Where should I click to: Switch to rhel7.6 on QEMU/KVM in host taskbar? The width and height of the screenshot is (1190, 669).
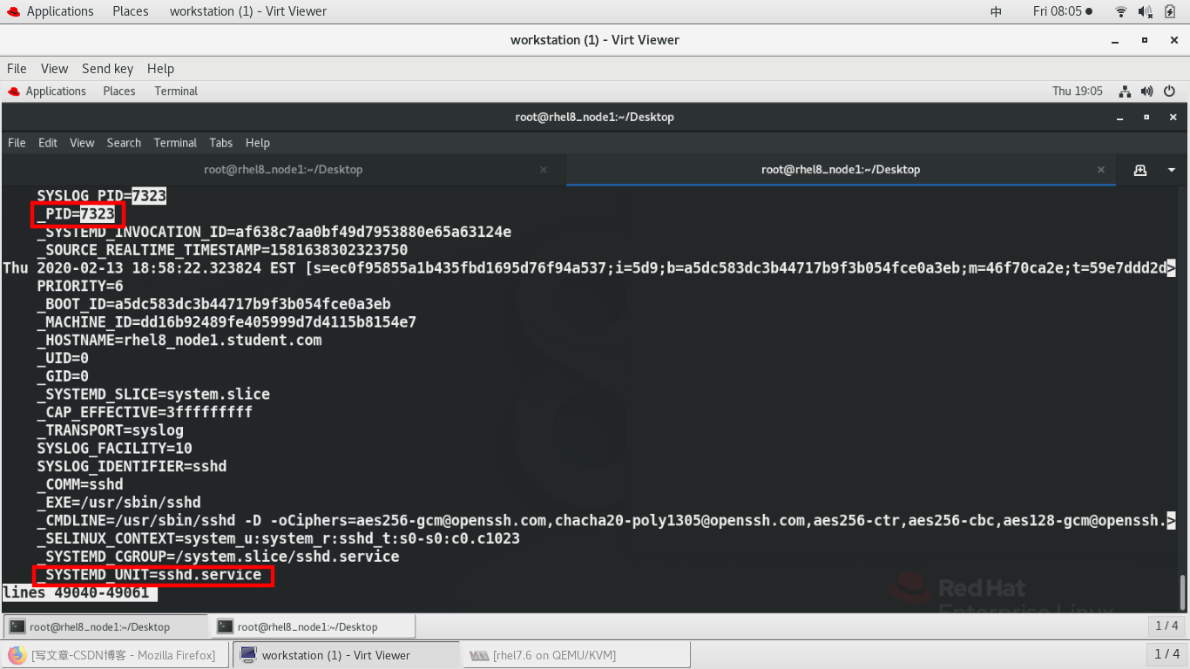click(577, 655)
